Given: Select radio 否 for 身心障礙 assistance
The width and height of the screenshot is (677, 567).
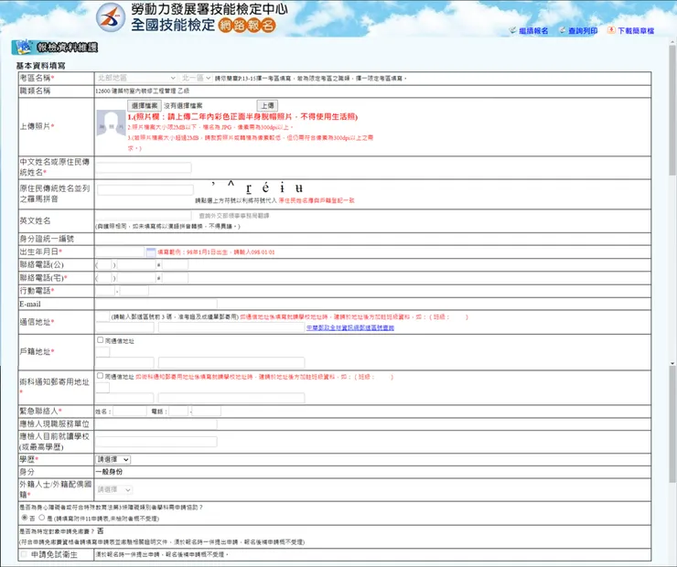Looking at the screenshot, I should [25, 518].
